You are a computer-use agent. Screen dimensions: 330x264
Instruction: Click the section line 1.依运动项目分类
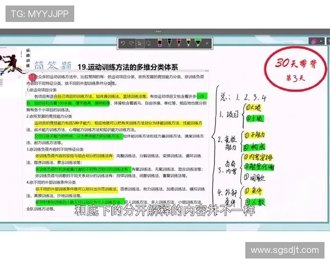pos(42,90)
